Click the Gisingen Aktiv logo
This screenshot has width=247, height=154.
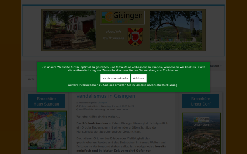(122, 17)
